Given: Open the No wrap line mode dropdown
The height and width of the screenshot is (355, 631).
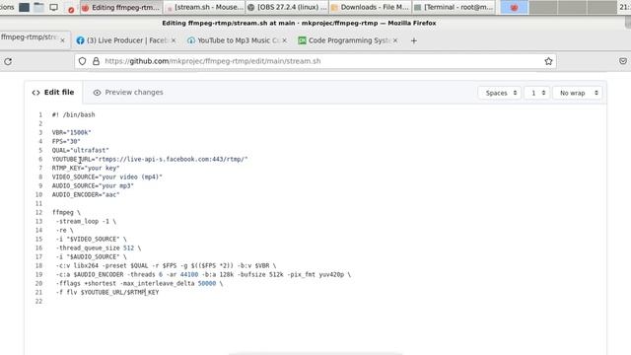Looking at the screenshot, I should click(x=578, y=93).
